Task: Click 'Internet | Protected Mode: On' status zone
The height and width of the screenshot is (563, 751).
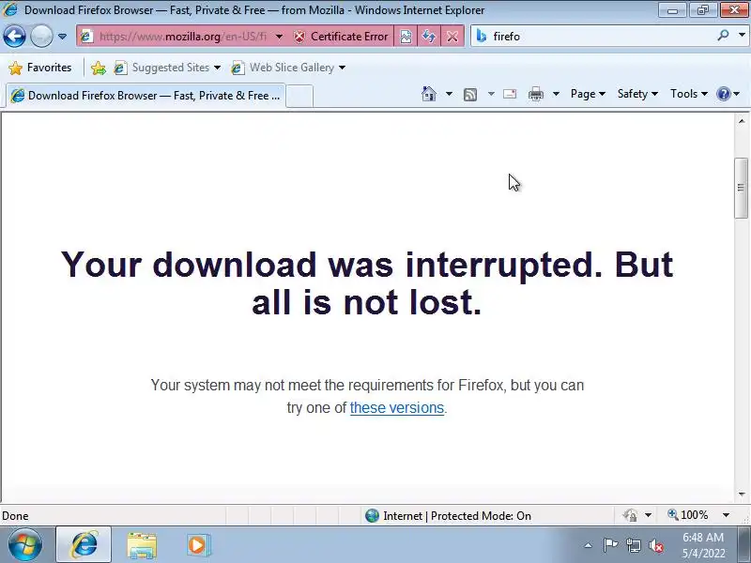Action: (448, 515)
